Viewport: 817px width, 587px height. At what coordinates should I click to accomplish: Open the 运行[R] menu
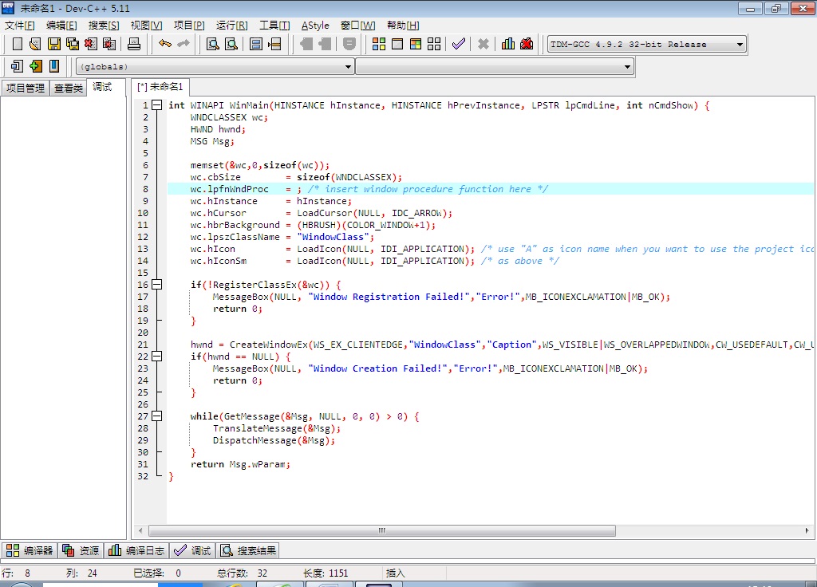tap(231, 26)
